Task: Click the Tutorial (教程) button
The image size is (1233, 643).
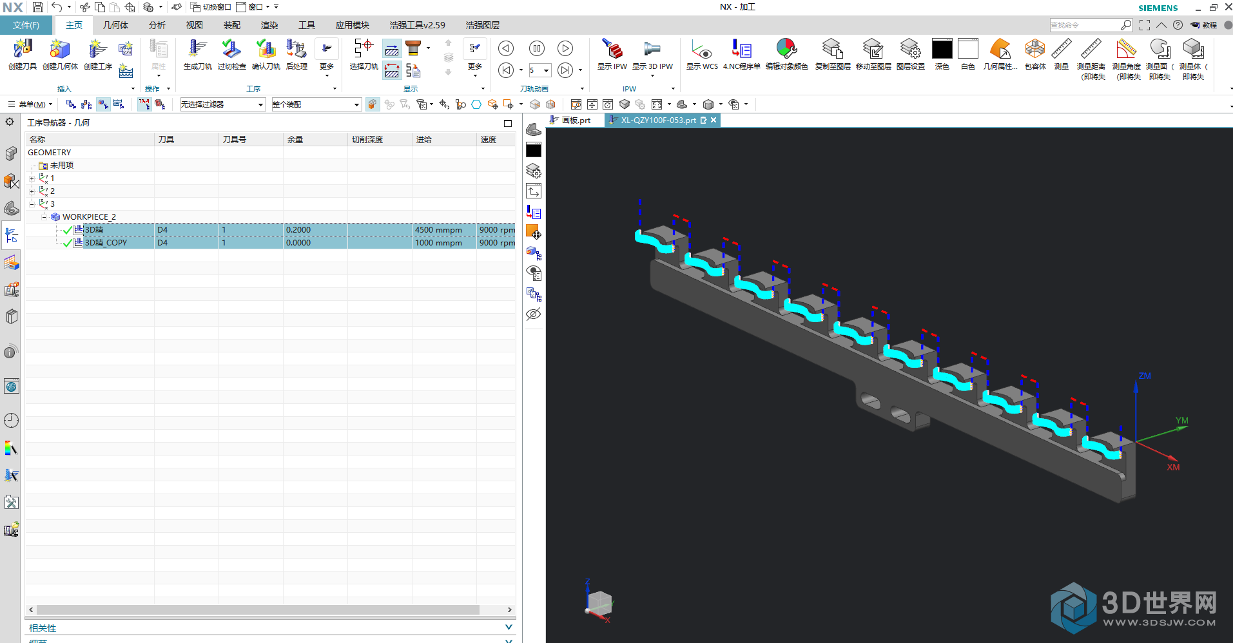Action: coord(1203,25)
